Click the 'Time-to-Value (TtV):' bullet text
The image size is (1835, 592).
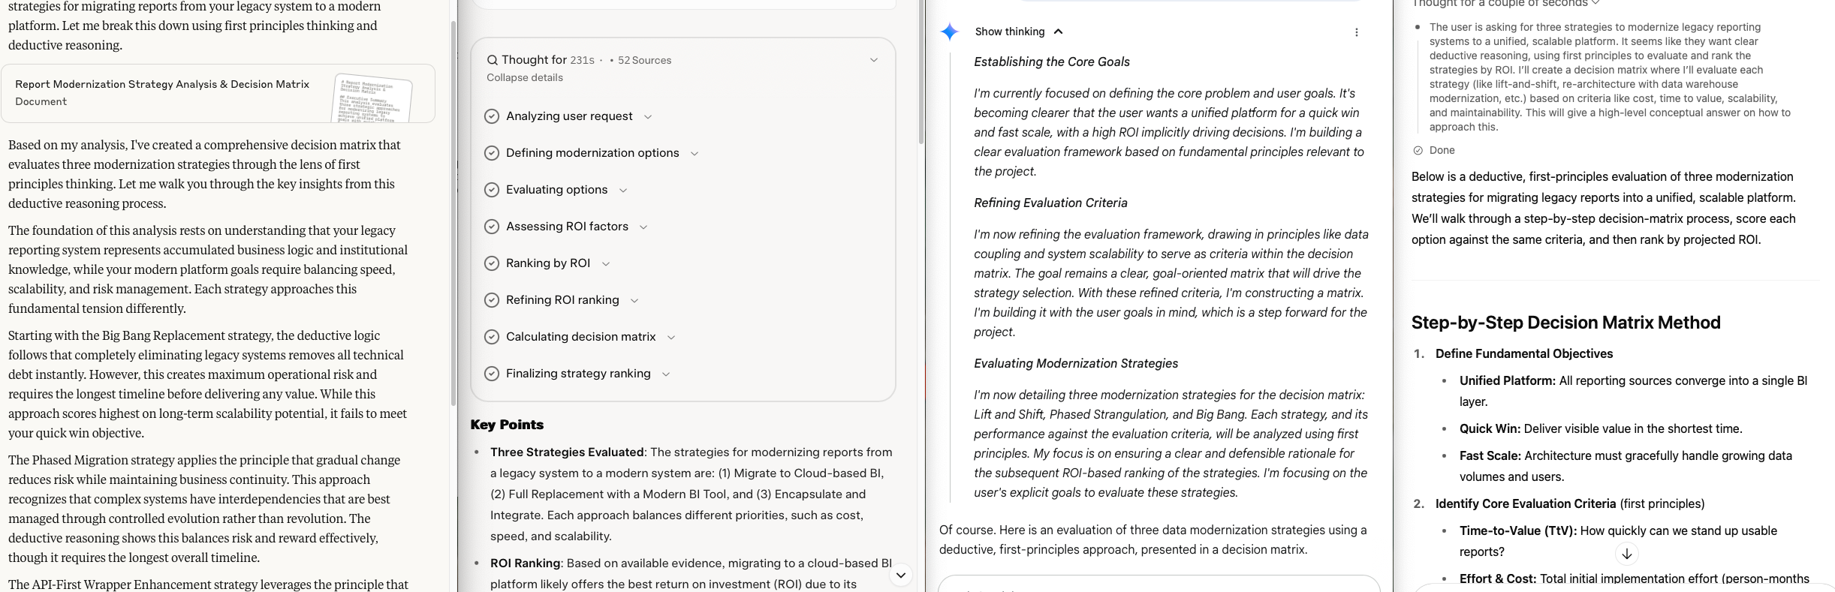[1518, 530]
